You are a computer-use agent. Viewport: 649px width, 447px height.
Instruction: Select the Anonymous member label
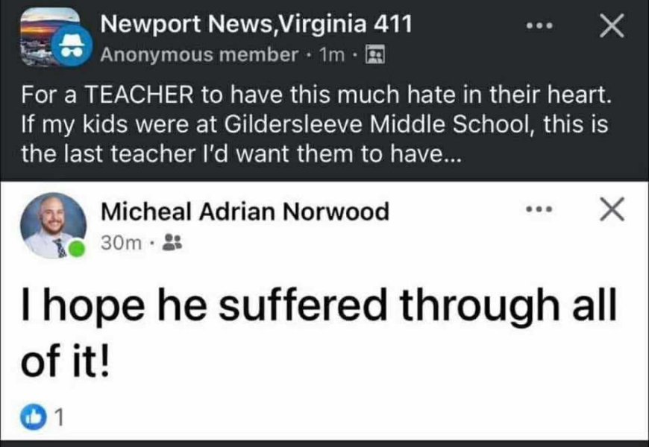(x=198, y=54)
